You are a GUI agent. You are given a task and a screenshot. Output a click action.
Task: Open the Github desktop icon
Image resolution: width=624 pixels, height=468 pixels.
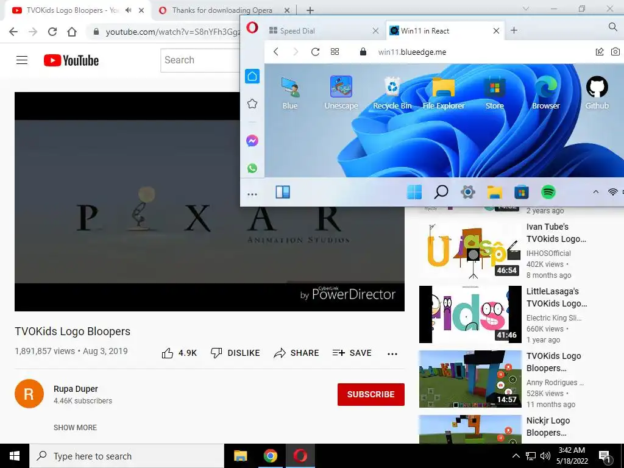pyautogui.click(x=597, y=93)
